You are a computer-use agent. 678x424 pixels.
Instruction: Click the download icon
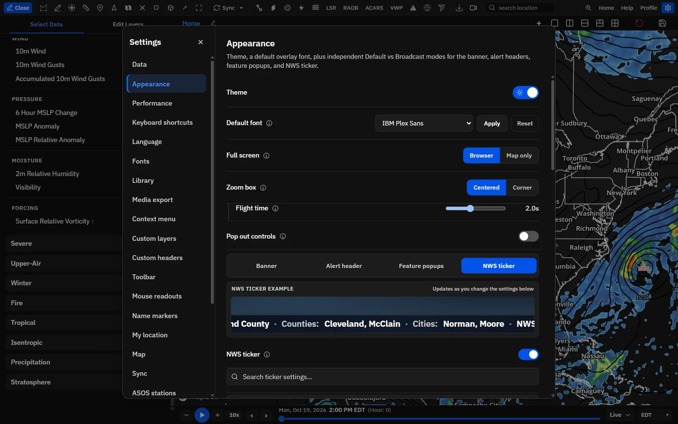459,8
